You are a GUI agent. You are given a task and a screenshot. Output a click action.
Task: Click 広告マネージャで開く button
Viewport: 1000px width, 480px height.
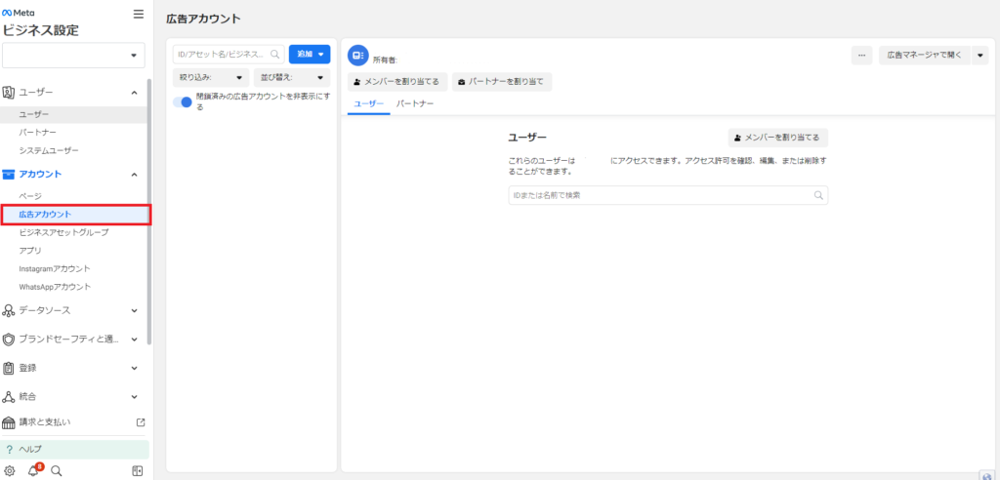pyautogui.click(x=926, y=56)
